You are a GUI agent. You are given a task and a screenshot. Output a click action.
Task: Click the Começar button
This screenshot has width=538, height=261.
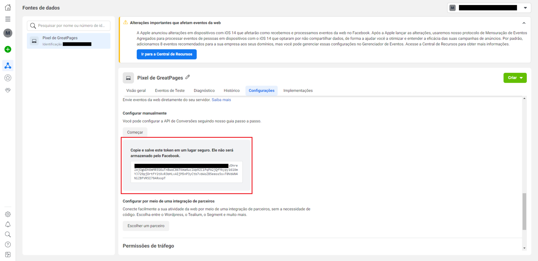[135, 132]
